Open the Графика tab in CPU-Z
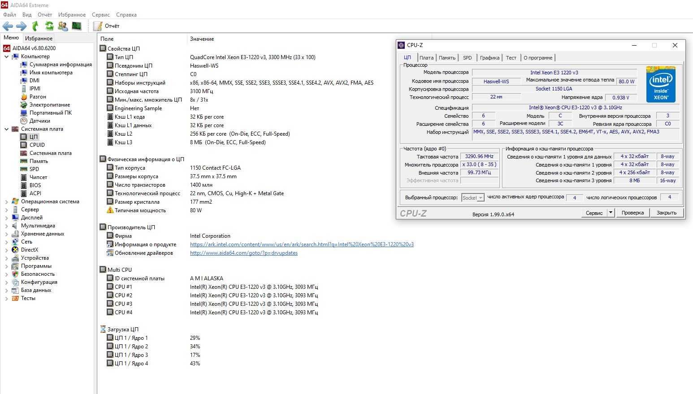 tap(489, 58)
